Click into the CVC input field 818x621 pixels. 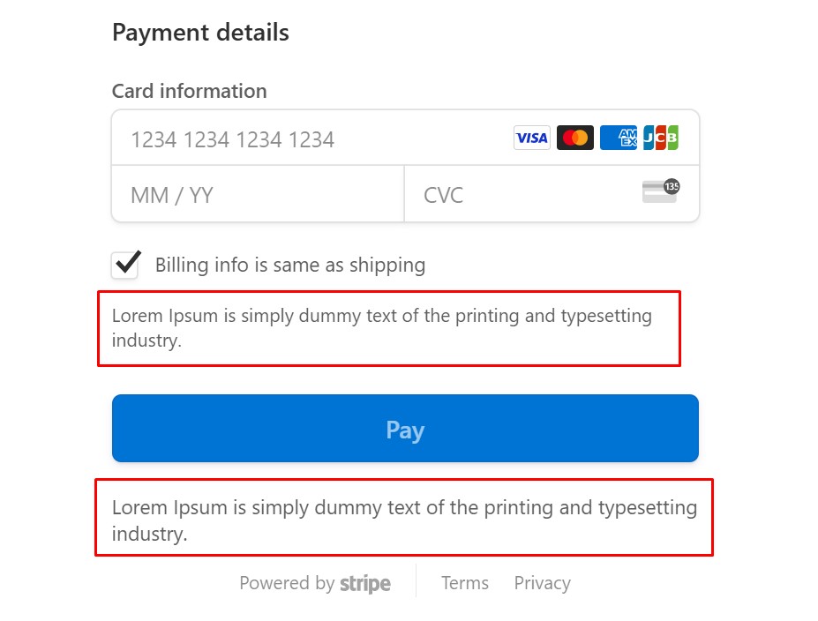[x=521, y=194]
